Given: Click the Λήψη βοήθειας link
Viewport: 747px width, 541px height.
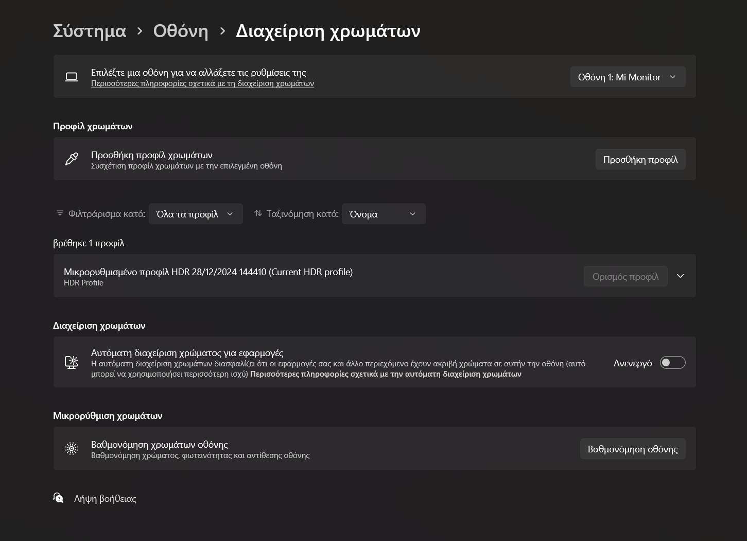Looking at the screenshot, I should coord(105,499).
